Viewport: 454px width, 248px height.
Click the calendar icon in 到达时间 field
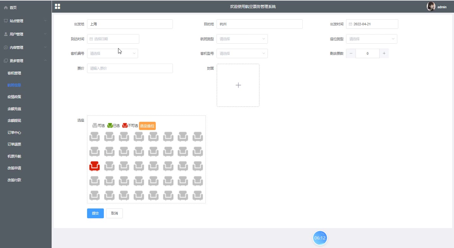click(x=91, y=39)
